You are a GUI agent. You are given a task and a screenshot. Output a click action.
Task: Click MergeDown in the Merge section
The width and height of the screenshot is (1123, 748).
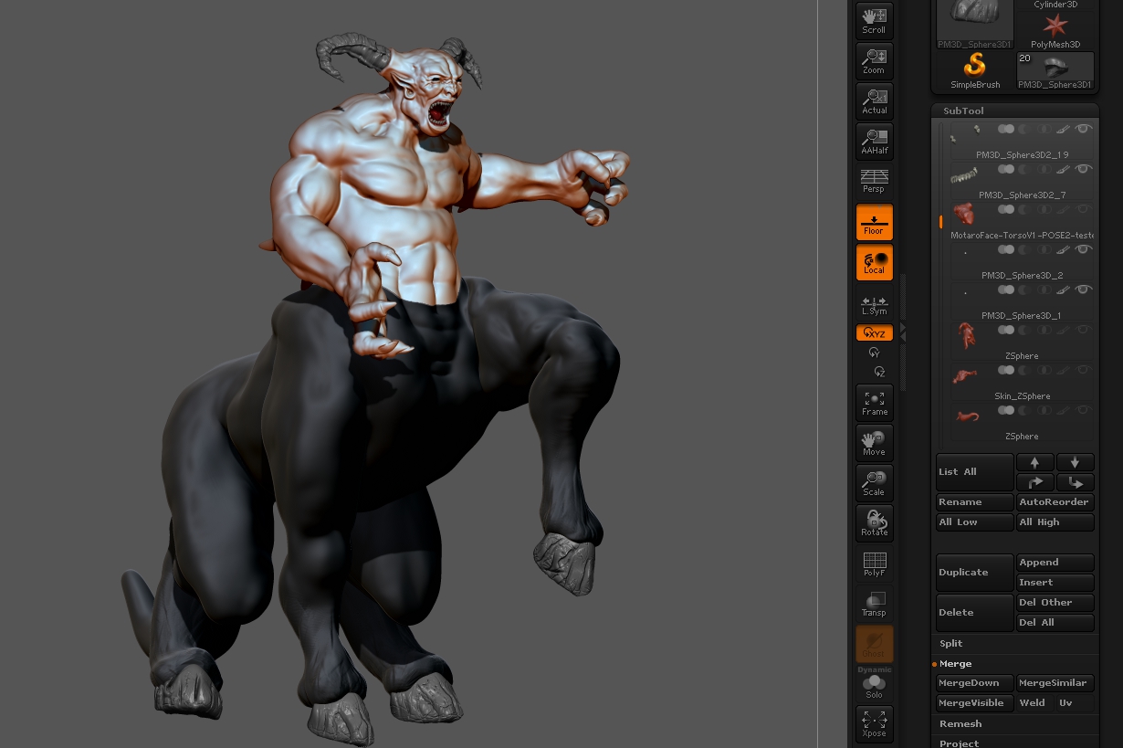click(x=975, y=683)
